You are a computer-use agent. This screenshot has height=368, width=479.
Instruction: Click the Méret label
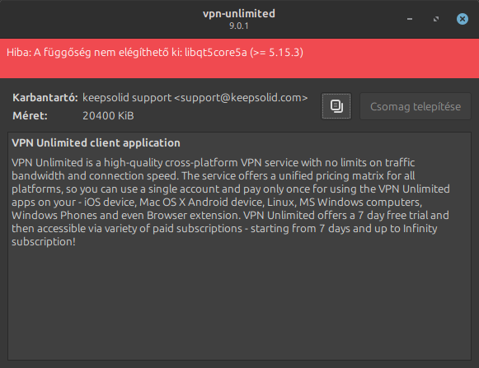point(30,115)
